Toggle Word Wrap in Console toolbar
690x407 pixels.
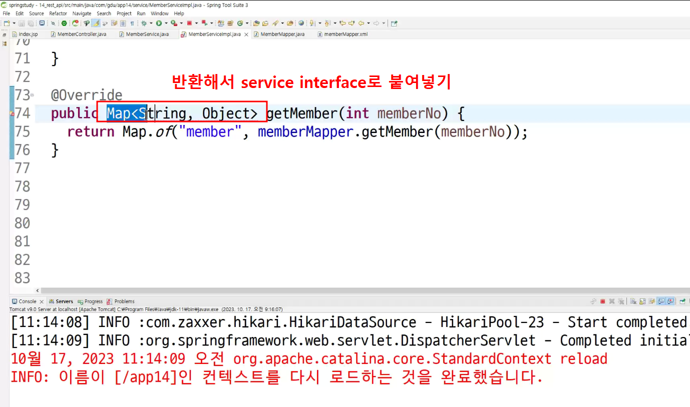(652, 301)
